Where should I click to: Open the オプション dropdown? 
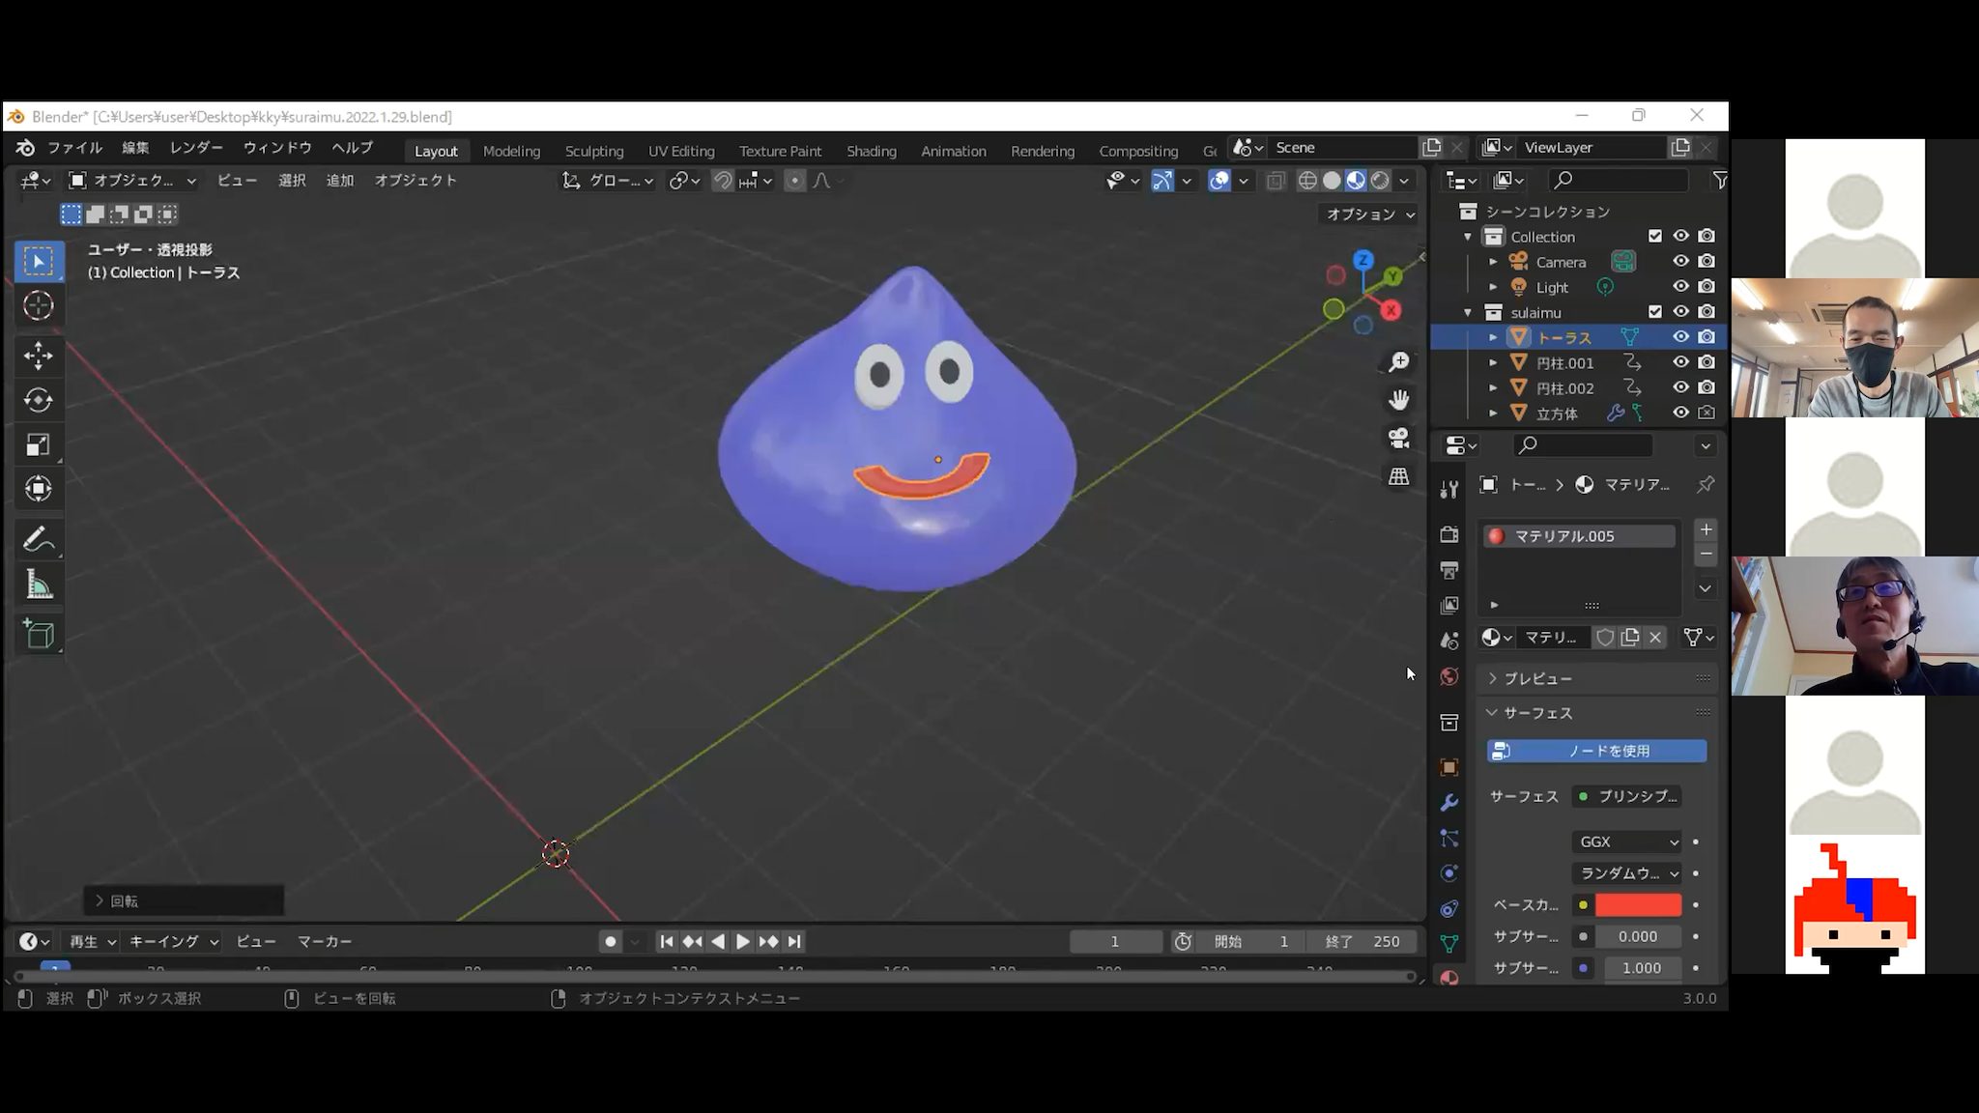(x=1369, y=214)
